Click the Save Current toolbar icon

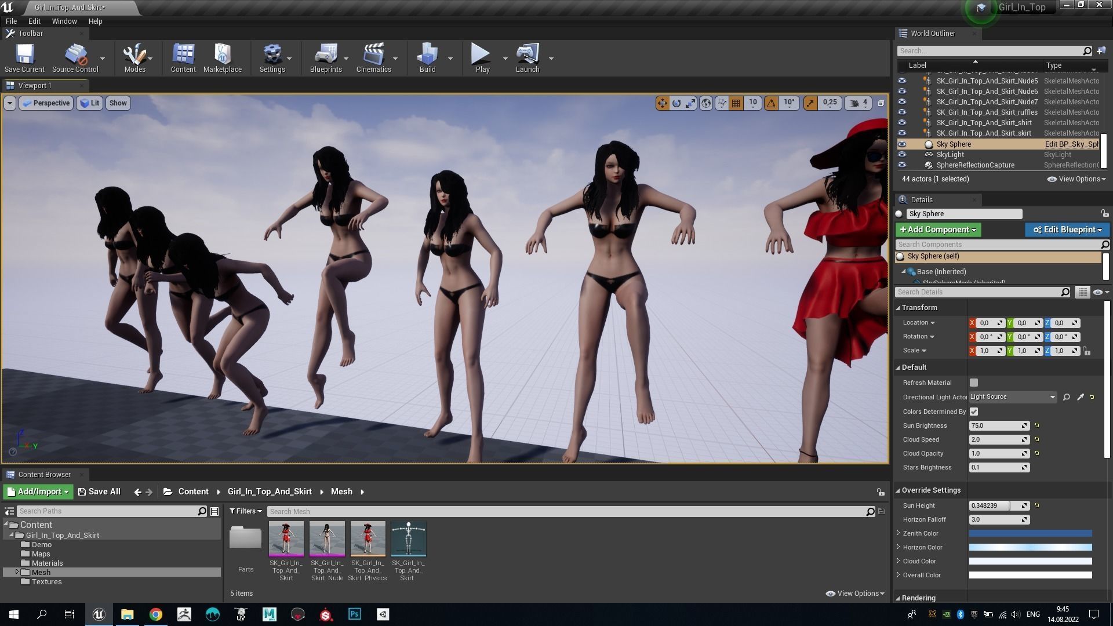click(x=24, y=57)
